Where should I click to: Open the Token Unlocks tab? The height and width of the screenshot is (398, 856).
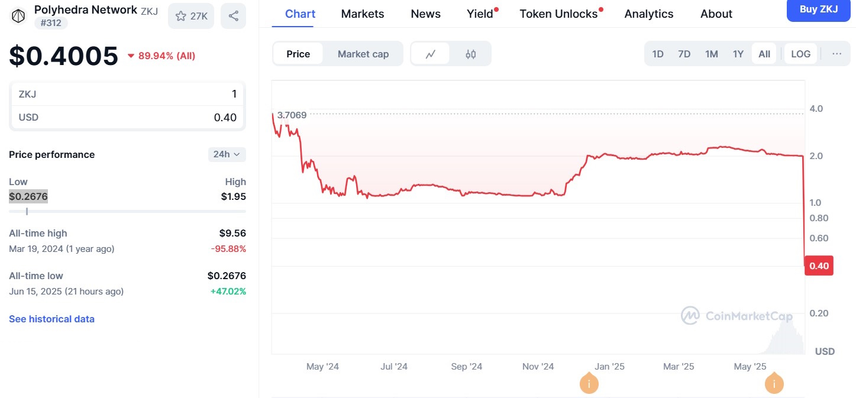(558, 14)
